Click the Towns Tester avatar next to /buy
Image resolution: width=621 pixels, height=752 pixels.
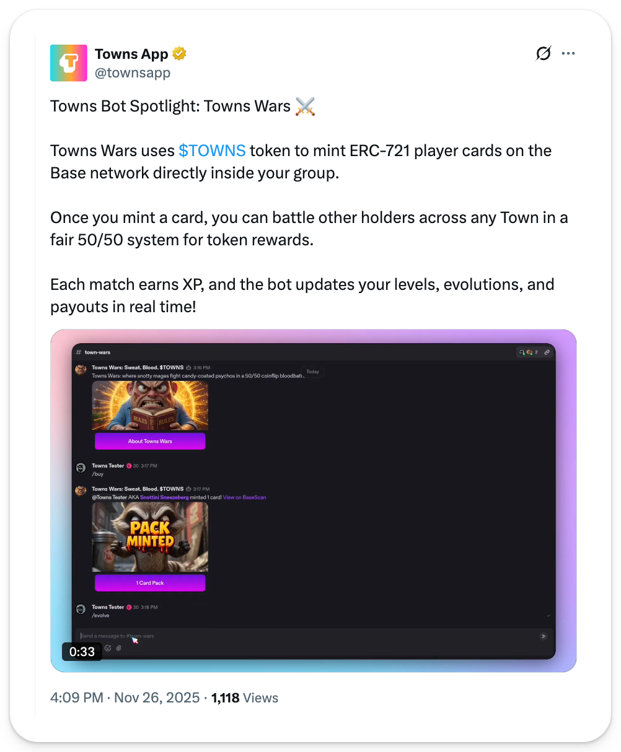coord(81,468)
